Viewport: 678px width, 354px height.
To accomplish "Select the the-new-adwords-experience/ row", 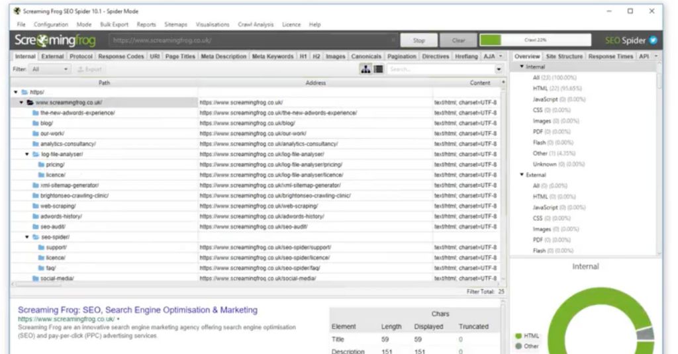I will click(255, 112).
